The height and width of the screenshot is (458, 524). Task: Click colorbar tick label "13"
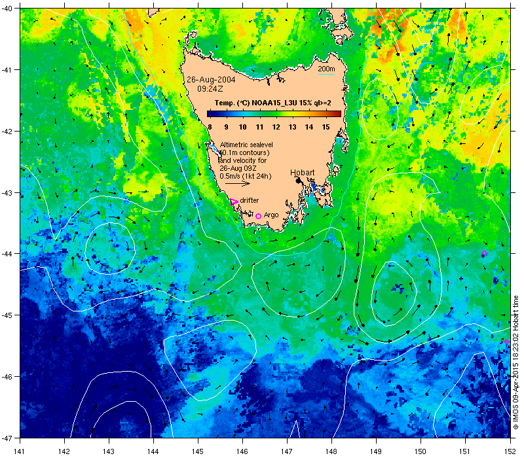(292, 127)
